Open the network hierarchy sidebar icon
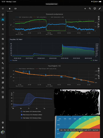The width and height of the screenshot is (103, 138). coord(3,87)
